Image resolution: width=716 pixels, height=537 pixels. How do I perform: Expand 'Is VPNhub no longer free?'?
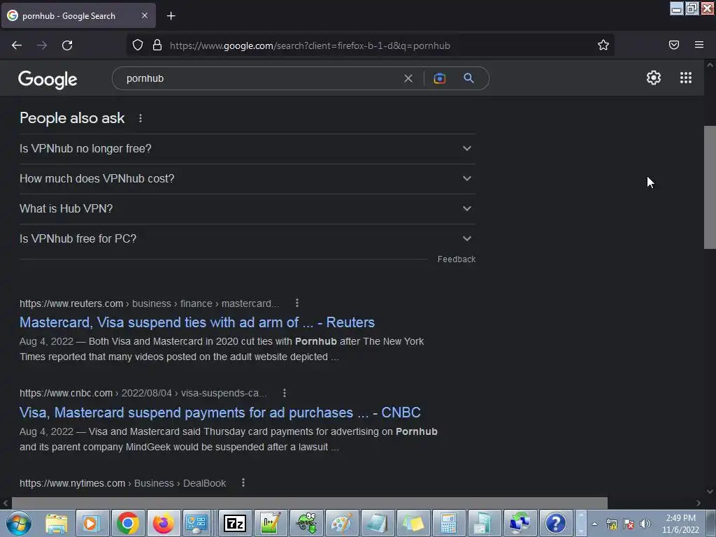pyautogui.click(x=247, y=148)
